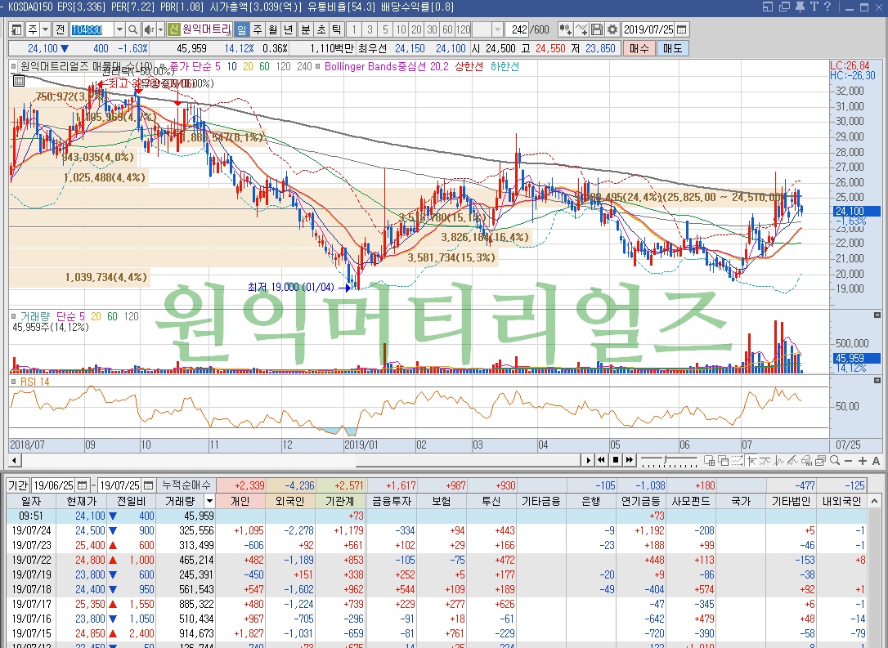Image resolution: width=888 pixels, height=648 pixels.
Task: Click the save floppy disk icon
Action: pos(597,29)
